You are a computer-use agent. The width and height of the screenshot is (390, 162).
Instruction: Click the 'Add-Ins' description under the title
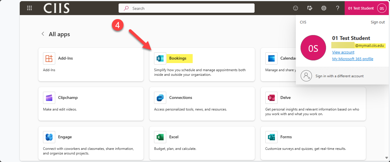(49, 70)
